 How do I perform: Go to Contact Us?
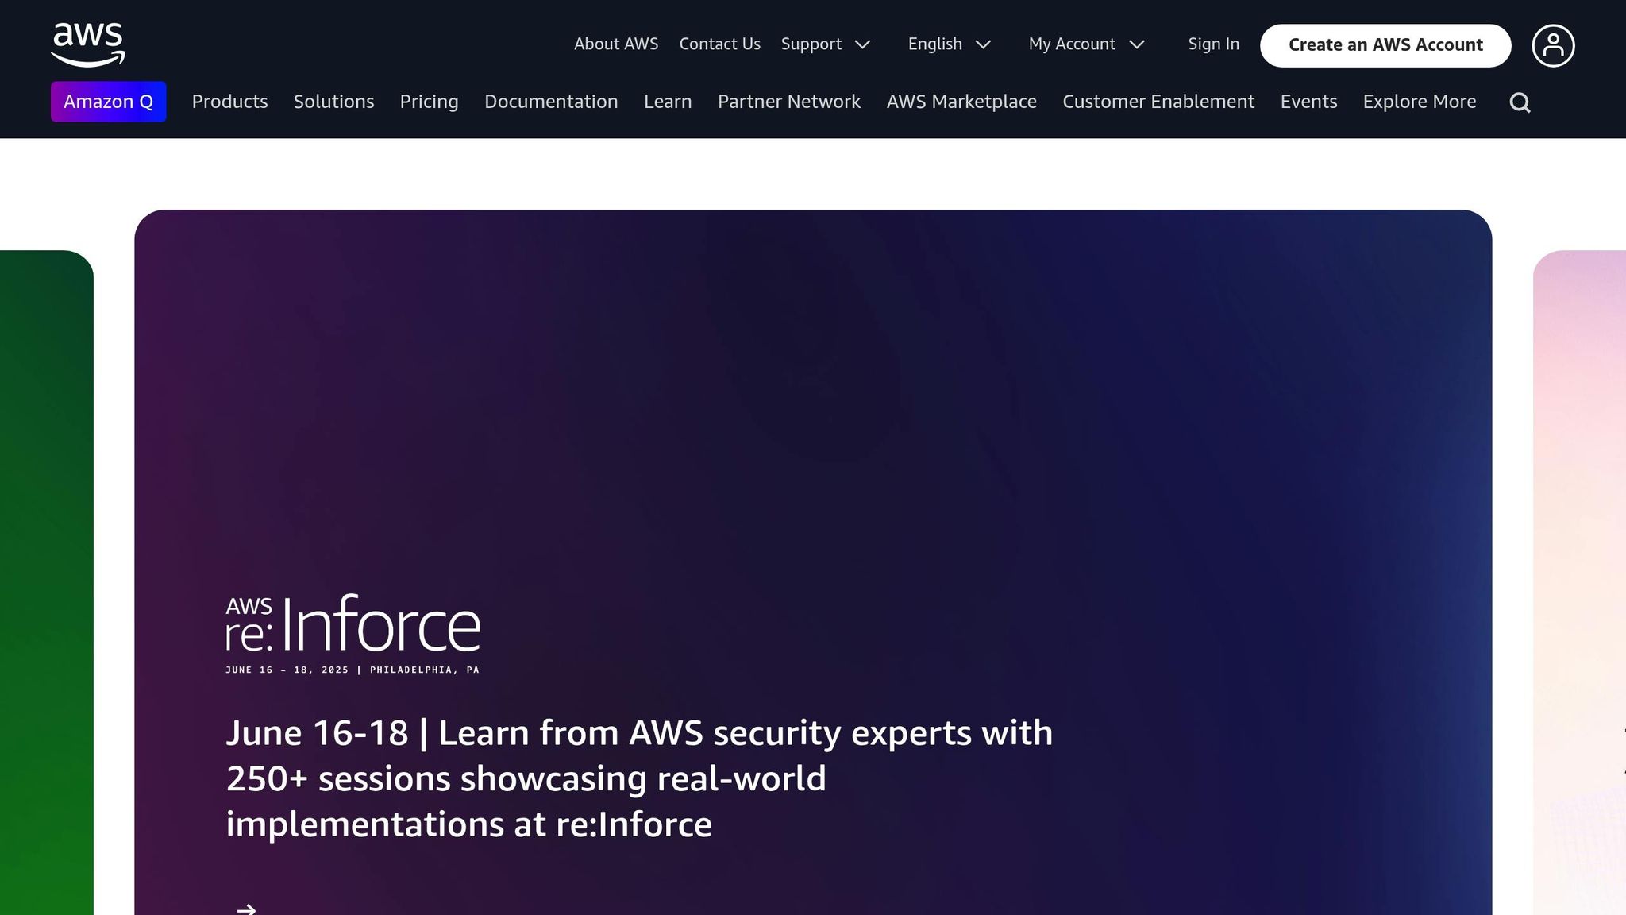[719, 44]
